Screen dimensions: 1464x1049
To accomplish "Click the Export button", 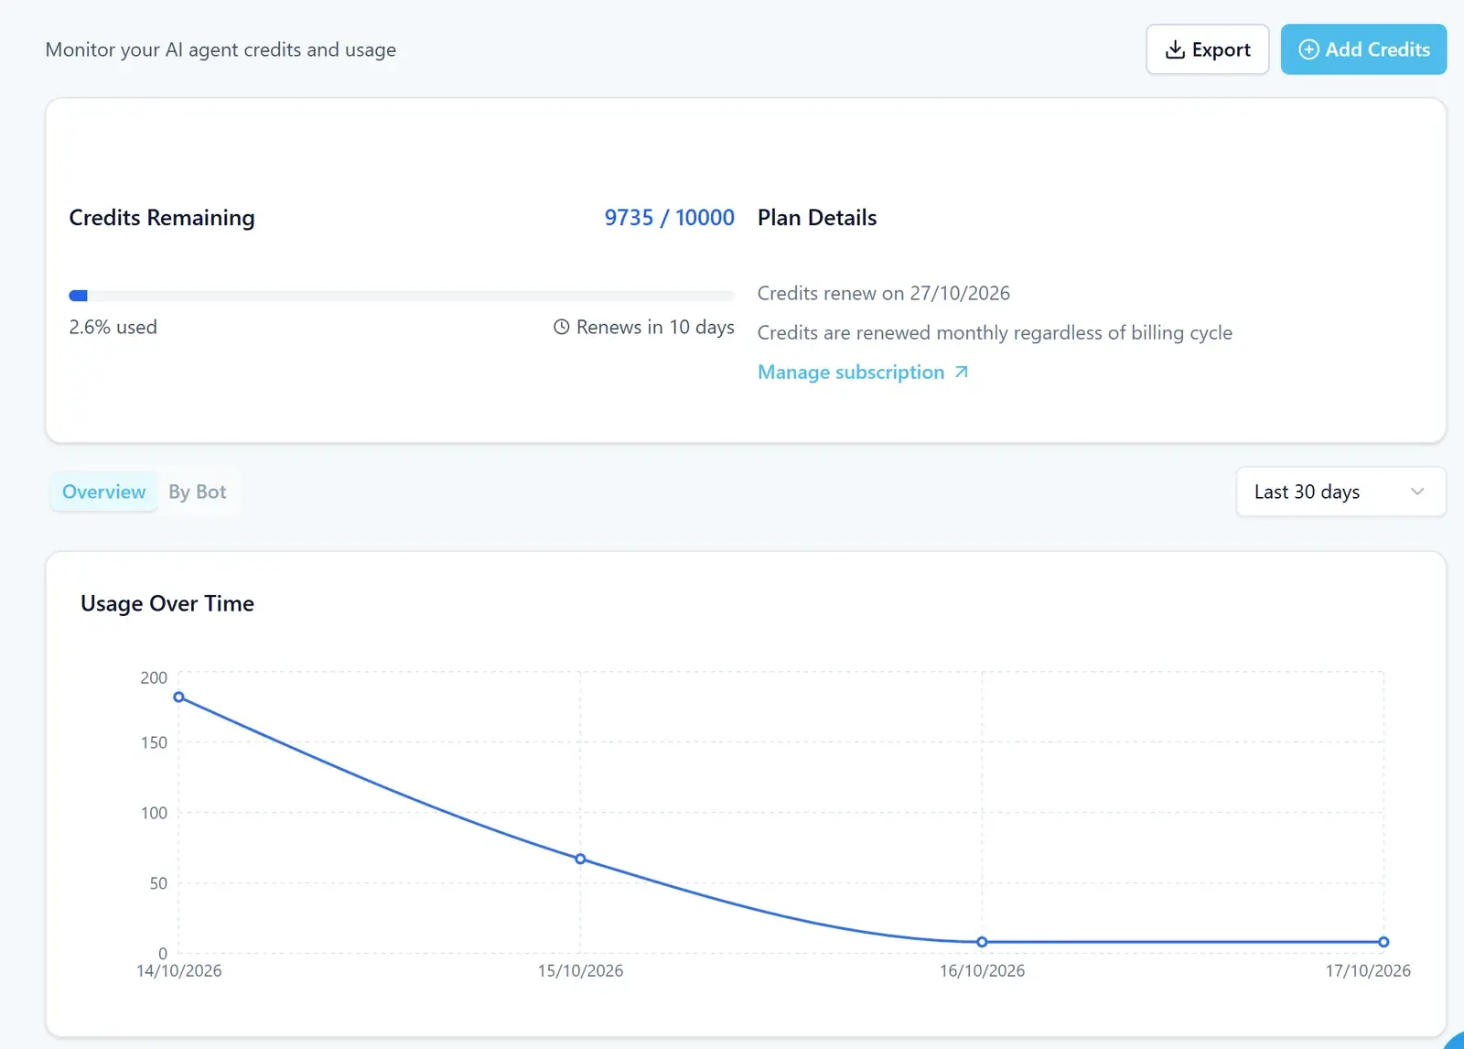I will (x=1207, y=49).
